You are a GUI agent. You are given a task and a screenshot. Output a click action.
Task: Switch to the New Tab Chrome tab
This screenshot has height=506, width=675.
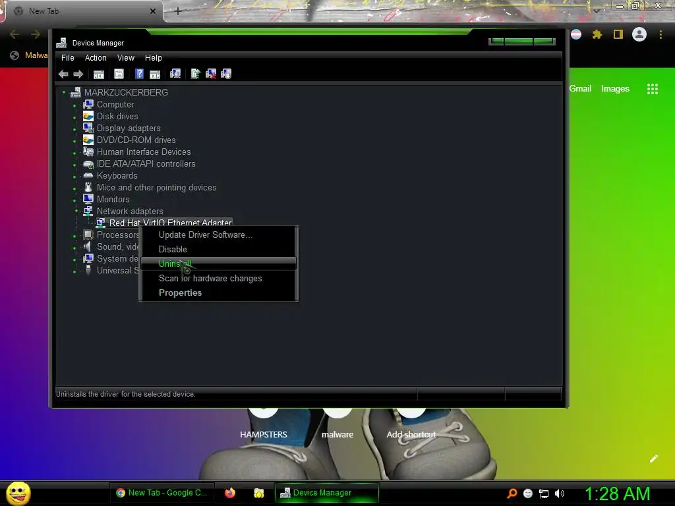pyautogui.click(x=84, y=11)
